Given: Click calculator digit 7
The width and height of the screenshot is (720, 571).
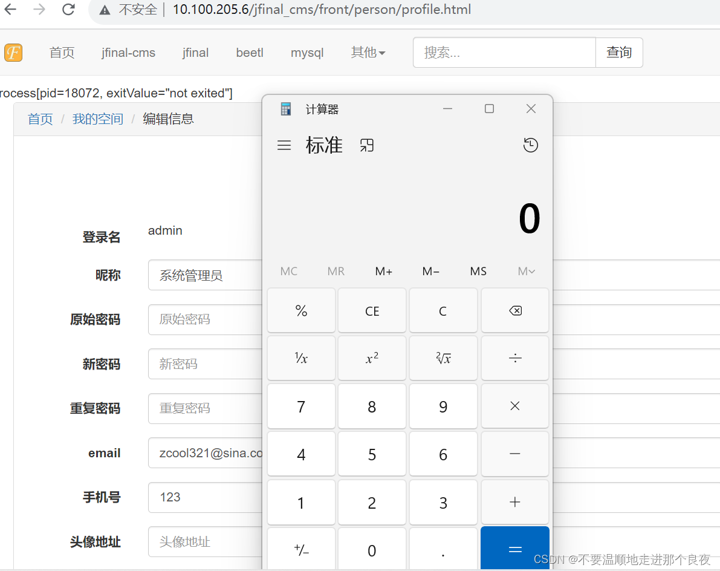Looking at the screenshot, I should 301,406.
